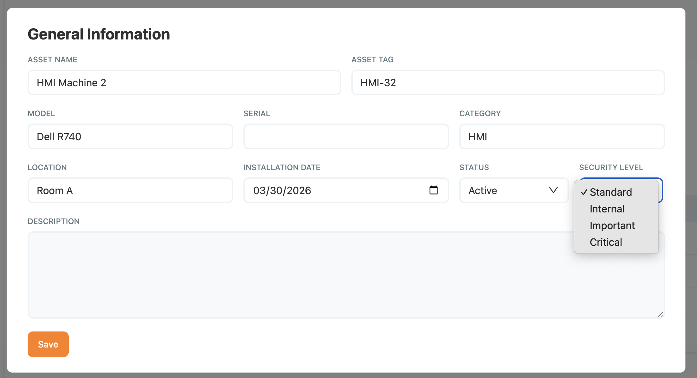Click the checkmark next to Standard

pos(584,192)
